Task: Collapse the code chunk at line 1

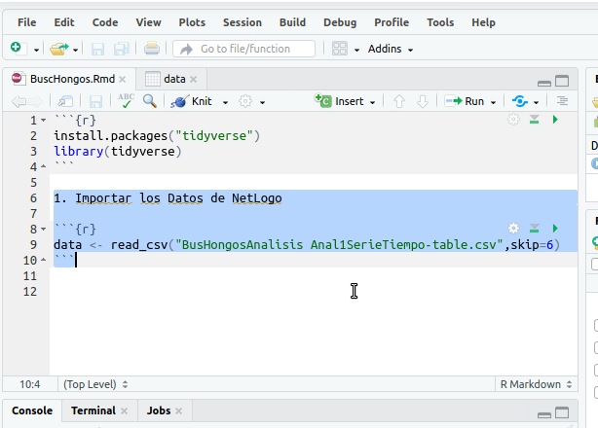Action: (45, 121)
